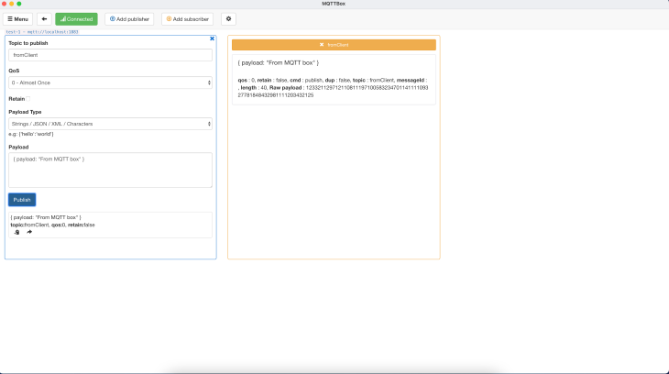Click Add publisher button
The width and height of the screenshot is (669, 374).
click(x=128, y=18)
